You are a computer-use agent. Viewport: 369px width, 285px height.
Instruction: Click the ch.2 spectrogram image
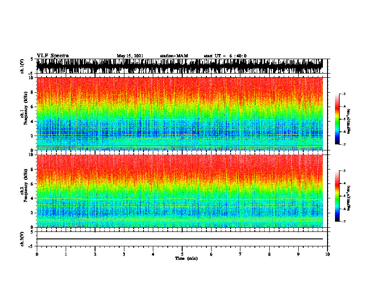point(180,191)
